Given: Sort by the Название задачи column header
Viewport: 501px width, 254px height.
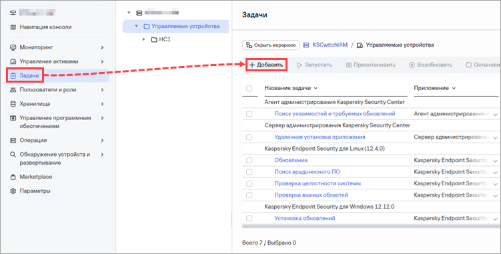Looking at the screenshot, I should [288, 88].
